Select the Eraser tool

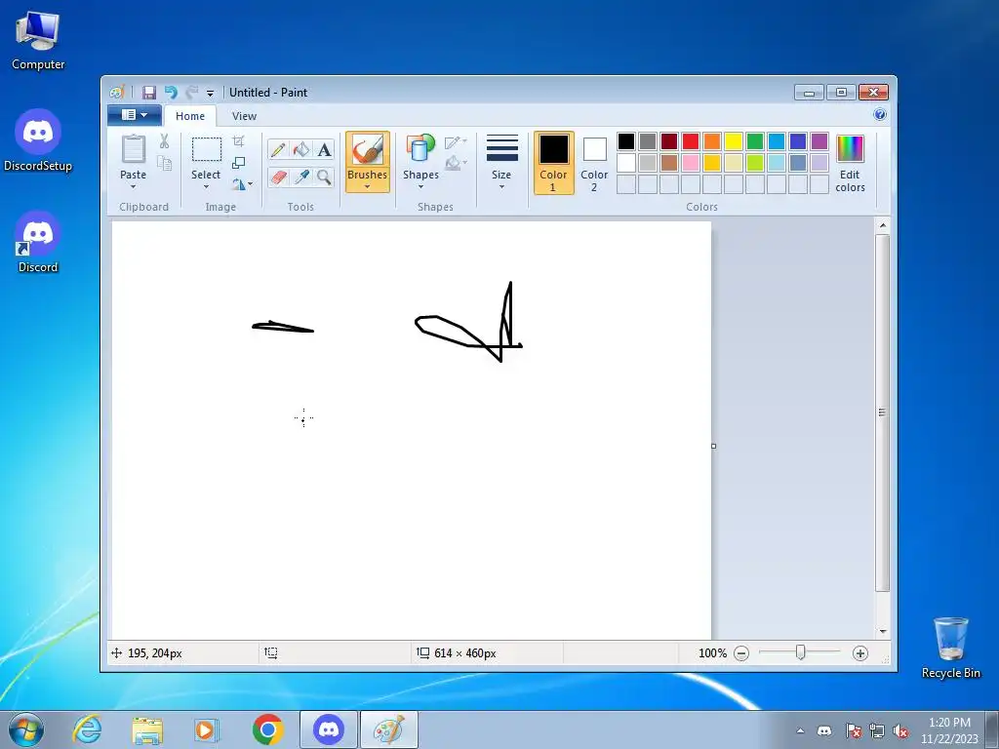[278, 177]
